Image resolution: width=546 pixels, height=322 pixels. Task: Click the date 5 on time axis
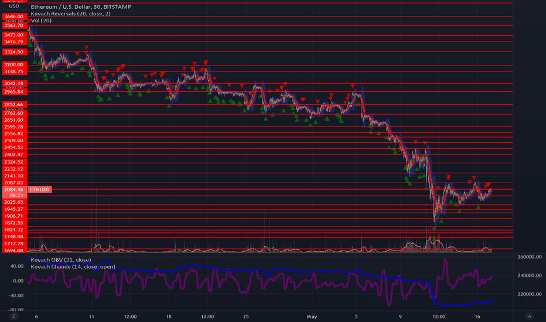[356, 316]
